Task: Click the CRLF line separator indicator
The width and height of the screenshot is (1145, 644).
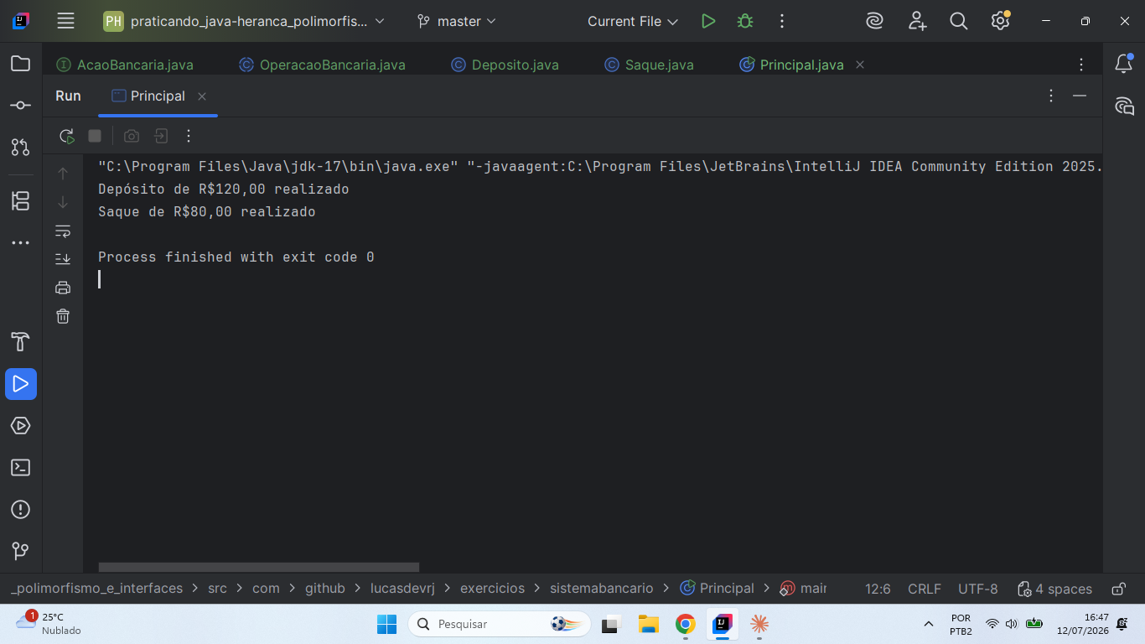Action: (925, 589)
